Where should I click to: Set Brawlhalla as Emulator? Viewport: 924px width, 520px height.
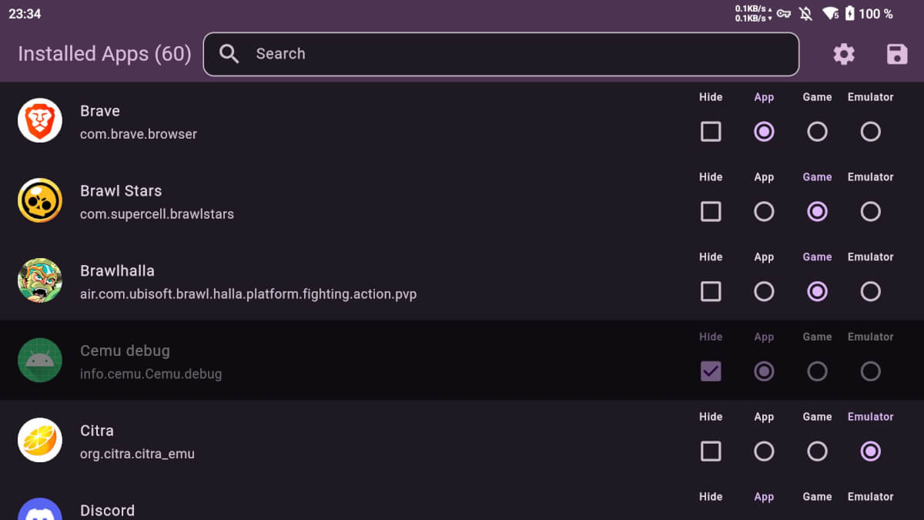click(x=871, y=292)
